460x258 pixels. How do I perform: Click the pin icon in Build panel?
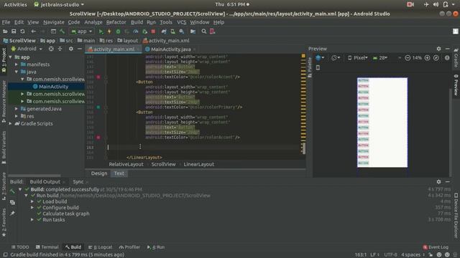[12, 214]
